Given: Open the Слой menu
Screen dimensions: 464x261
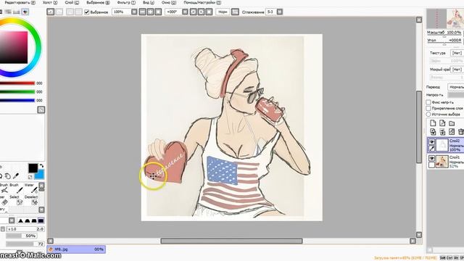Looking at the screenshot, I should [x=72, y=2].
